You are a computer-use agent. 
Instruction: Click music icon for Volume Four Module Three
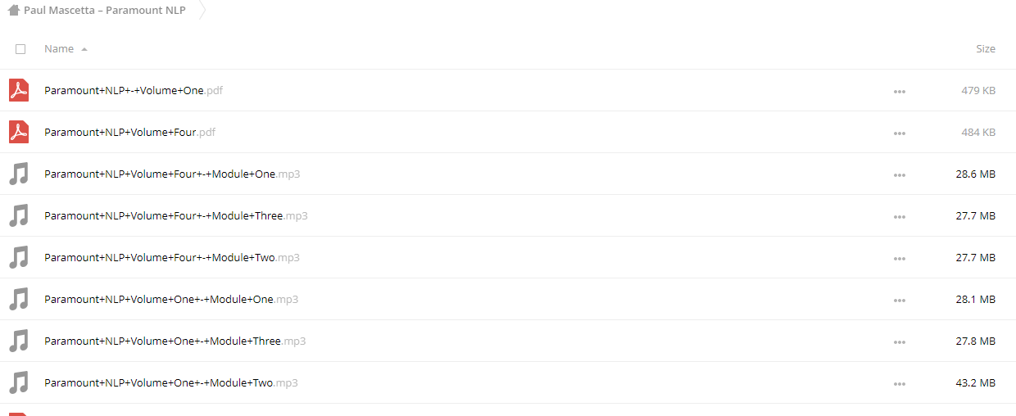pyautogui.click(x=19, y=215)
